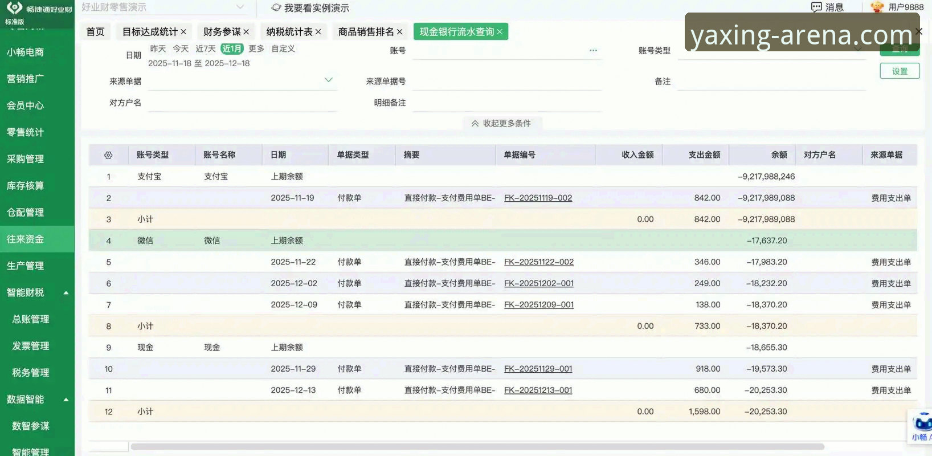Switch to the 目标达成统计 tab
The image size is (932, 456).
click(x=150, y=32)
